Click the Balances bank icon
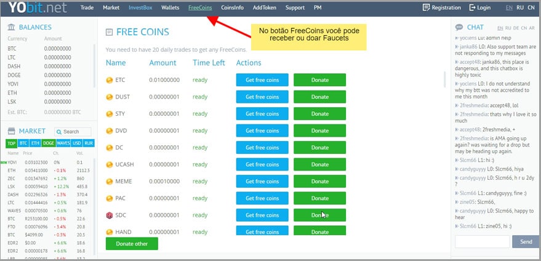The height and width of the screenshot is (261, 541). click(11, 27)
